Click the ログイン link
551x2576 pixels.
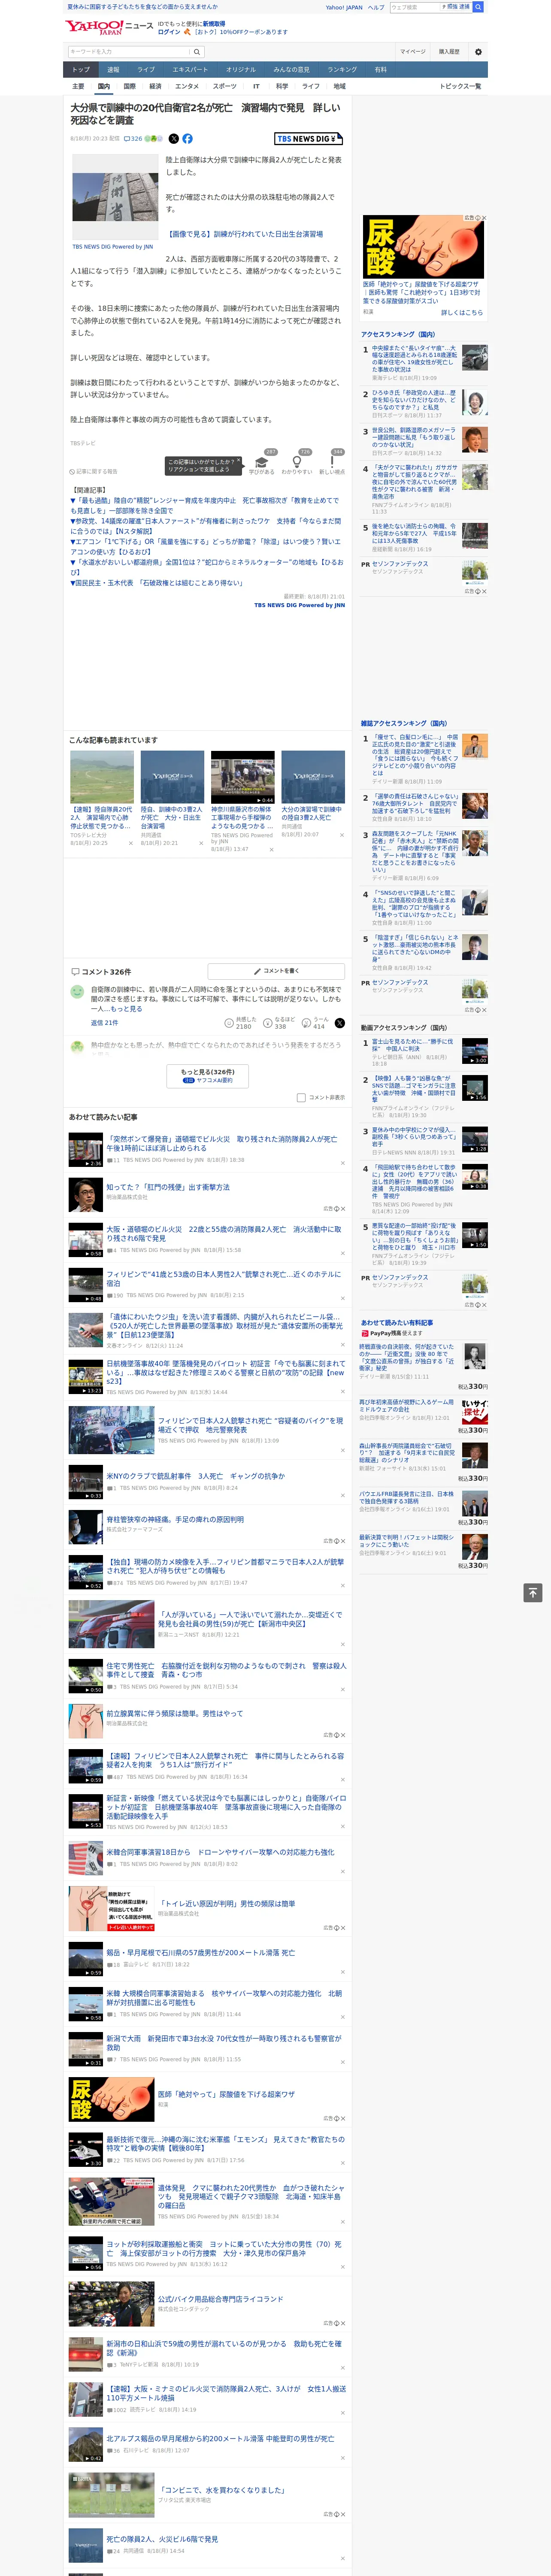[x=169, y=32]
